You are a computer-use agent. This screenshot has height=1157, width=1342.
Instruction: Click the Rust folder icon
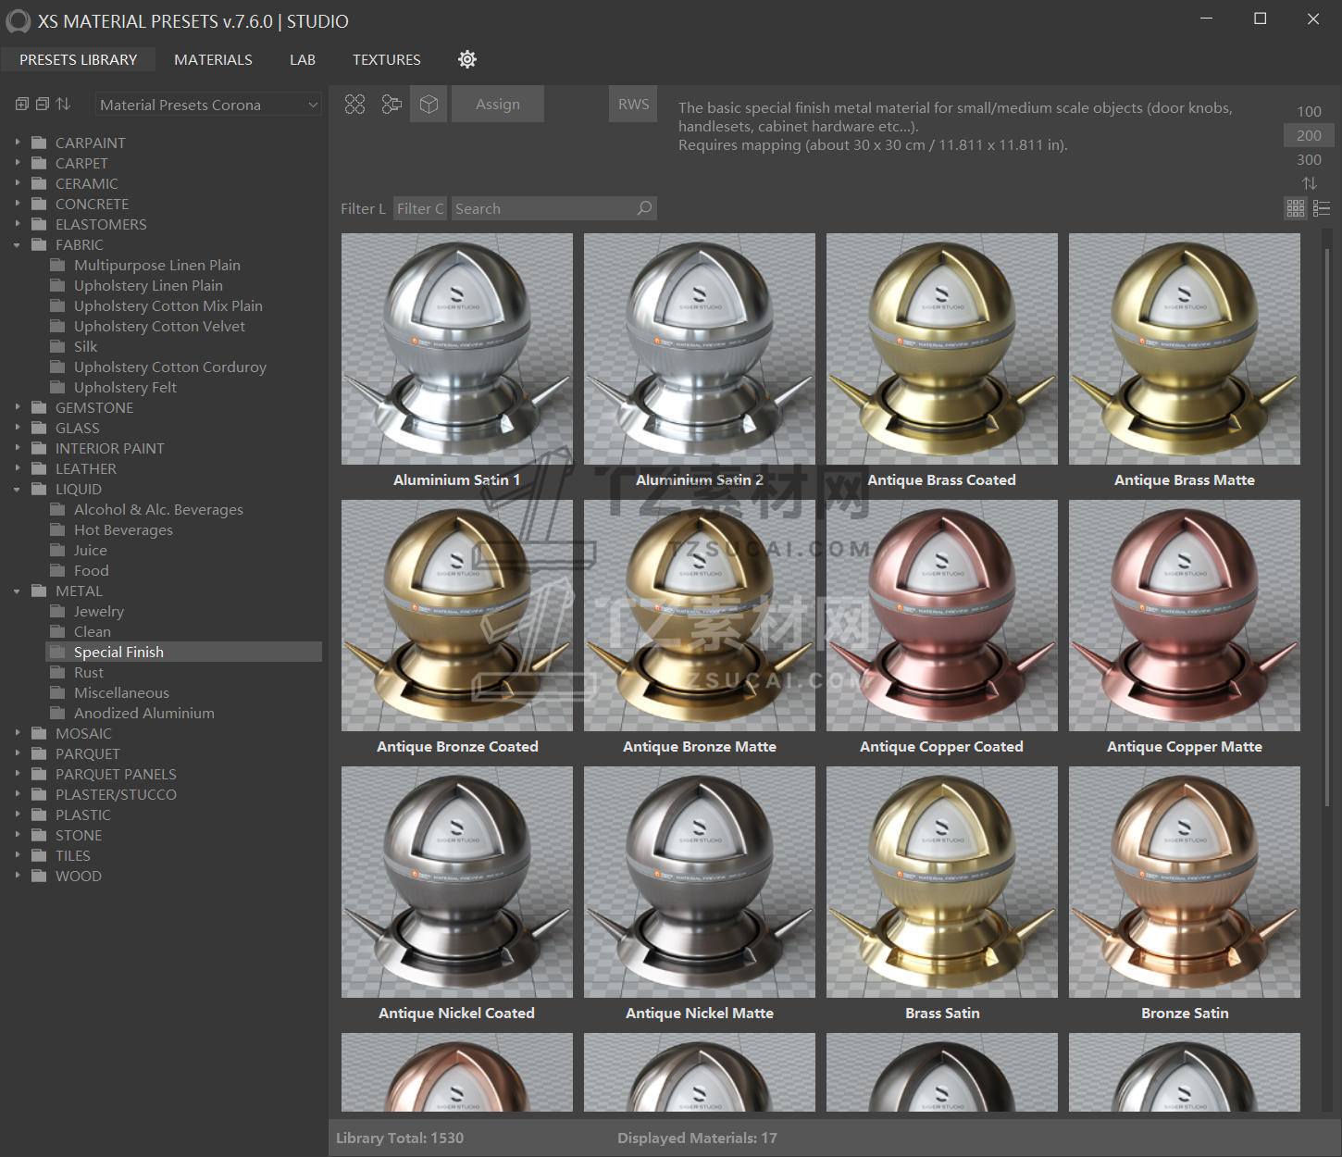pos(57,672)
